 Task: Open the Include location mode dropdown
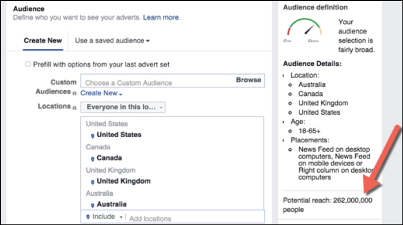[104, 217]
